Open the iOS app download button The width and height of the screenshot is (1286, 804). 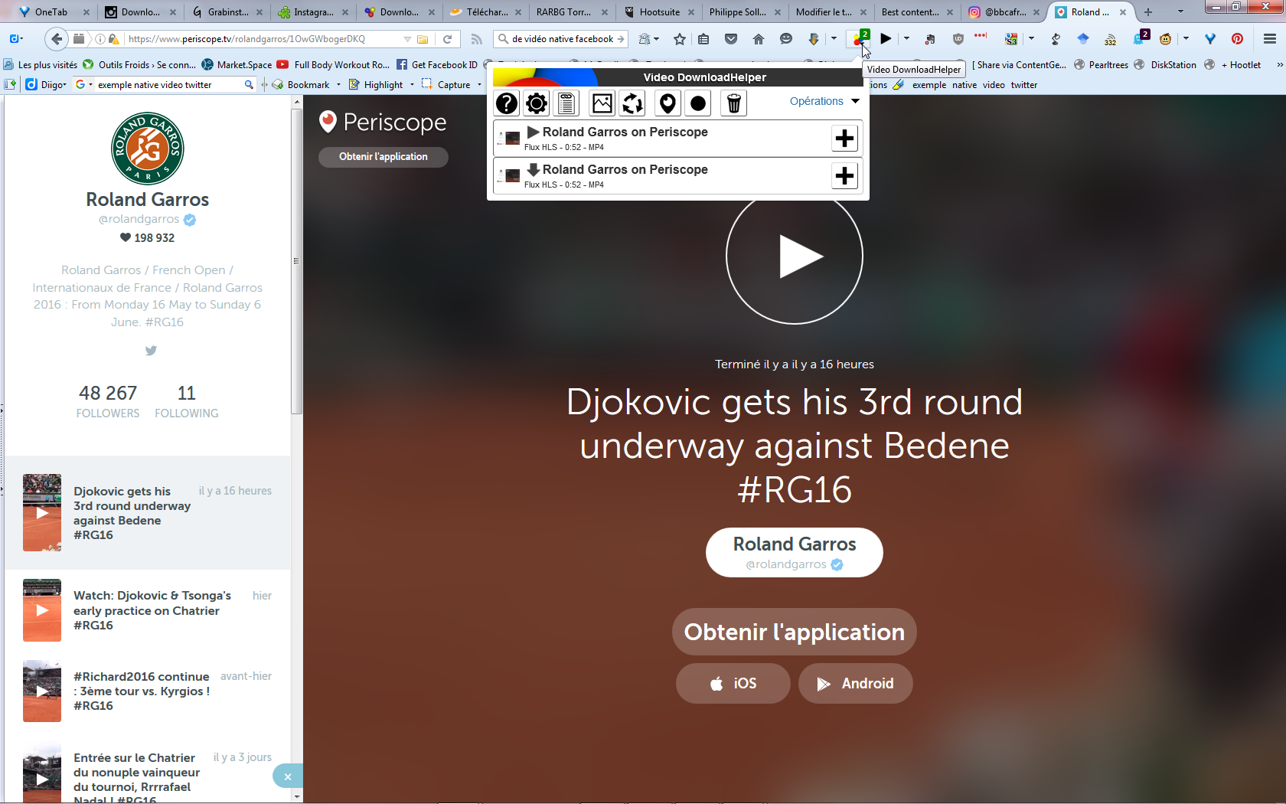[x=733, y=683]
